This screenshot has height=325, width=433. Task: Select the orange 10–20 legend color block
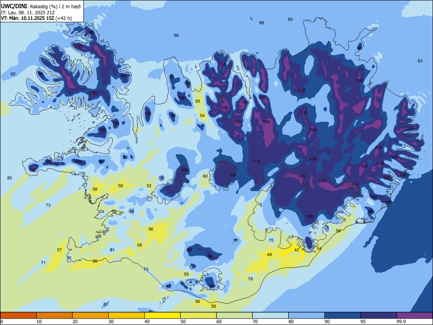click(x=55, y=315)
